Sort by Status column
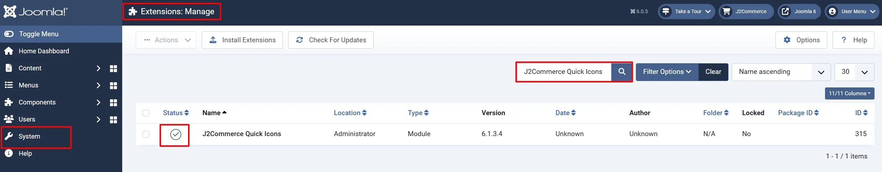Image resolution: width=882 pixels, height=172 pixels. pos(176,113)
